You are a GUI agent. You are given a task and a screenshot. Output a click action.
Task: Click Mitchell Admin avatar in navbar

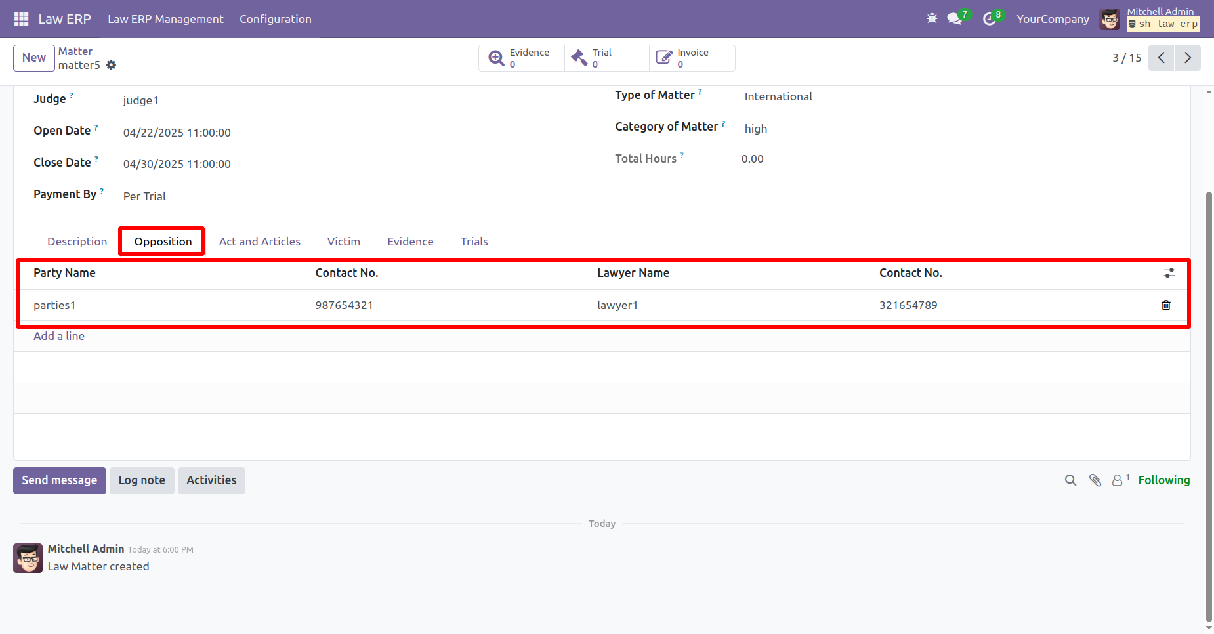click(1110, 19)
